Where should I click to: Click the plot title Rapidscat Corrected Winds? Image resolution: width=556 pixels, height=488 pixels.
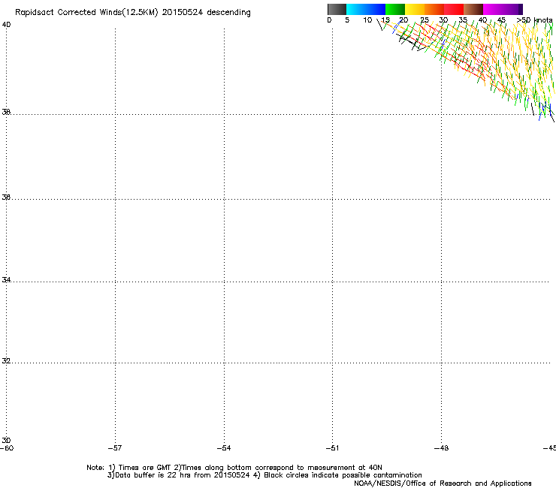click(x=133, y=13)
